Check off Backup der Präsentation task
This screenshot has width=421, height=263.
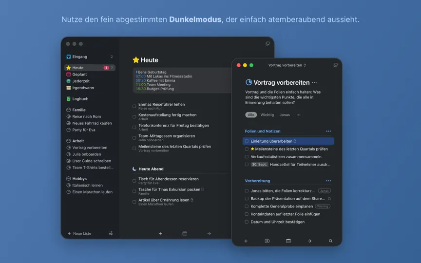(247, 199)
